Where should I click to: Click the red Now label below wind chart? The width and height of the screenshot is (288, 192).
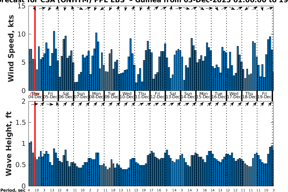coord(35,94)
